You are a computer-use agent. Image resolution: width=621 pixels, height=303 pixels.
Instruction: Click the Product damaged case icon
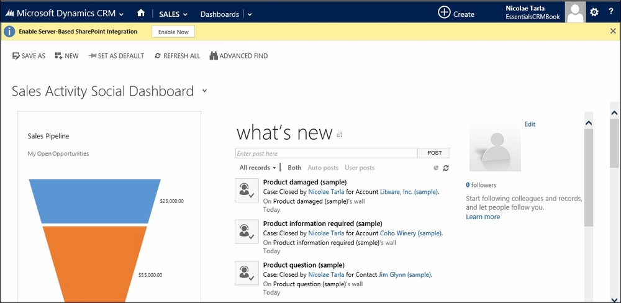pyautogui.click(x=247, y=190)
